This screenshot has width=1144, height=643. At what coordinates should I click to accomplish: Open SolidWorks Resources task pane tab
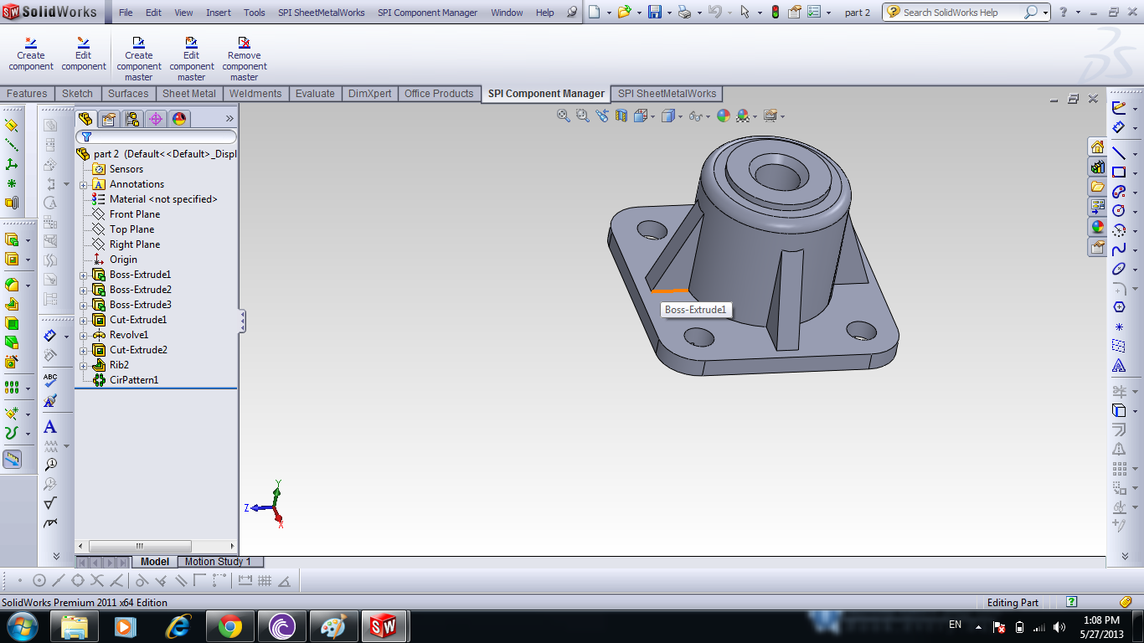[1097, 147]
